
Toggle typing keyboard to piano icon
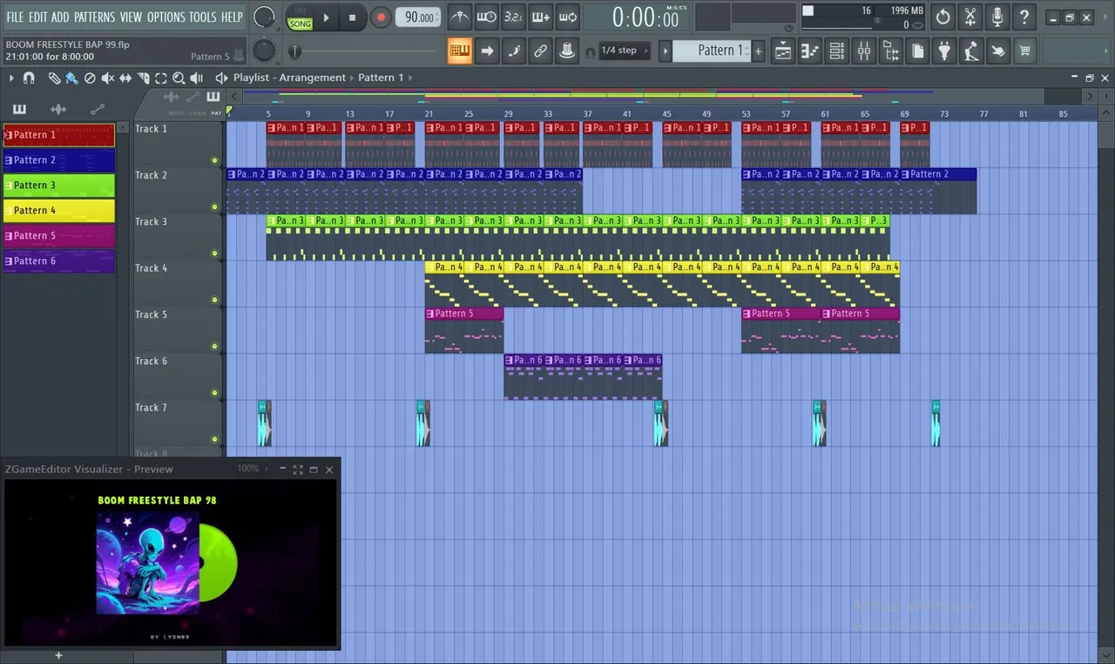point(460,51)
